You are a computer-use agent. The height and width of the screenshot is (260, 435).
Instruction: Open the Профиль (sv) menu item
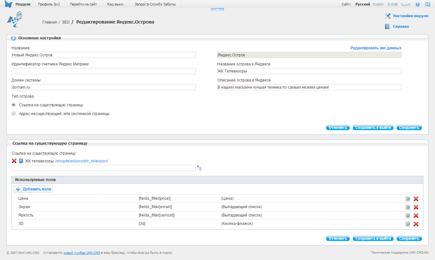pyautogui.click(x=49, y=4)
